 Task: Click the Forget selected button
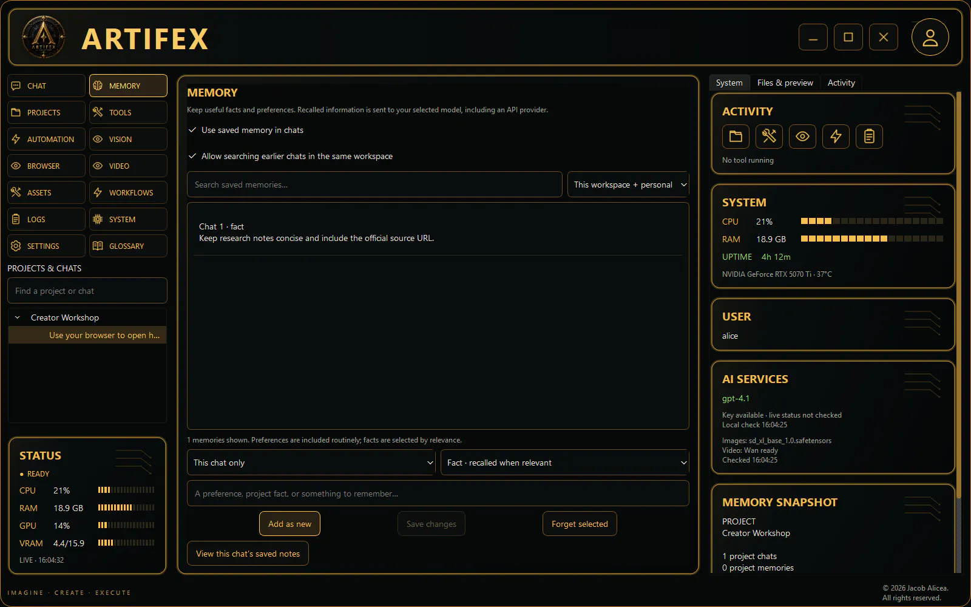click(580, 524)
